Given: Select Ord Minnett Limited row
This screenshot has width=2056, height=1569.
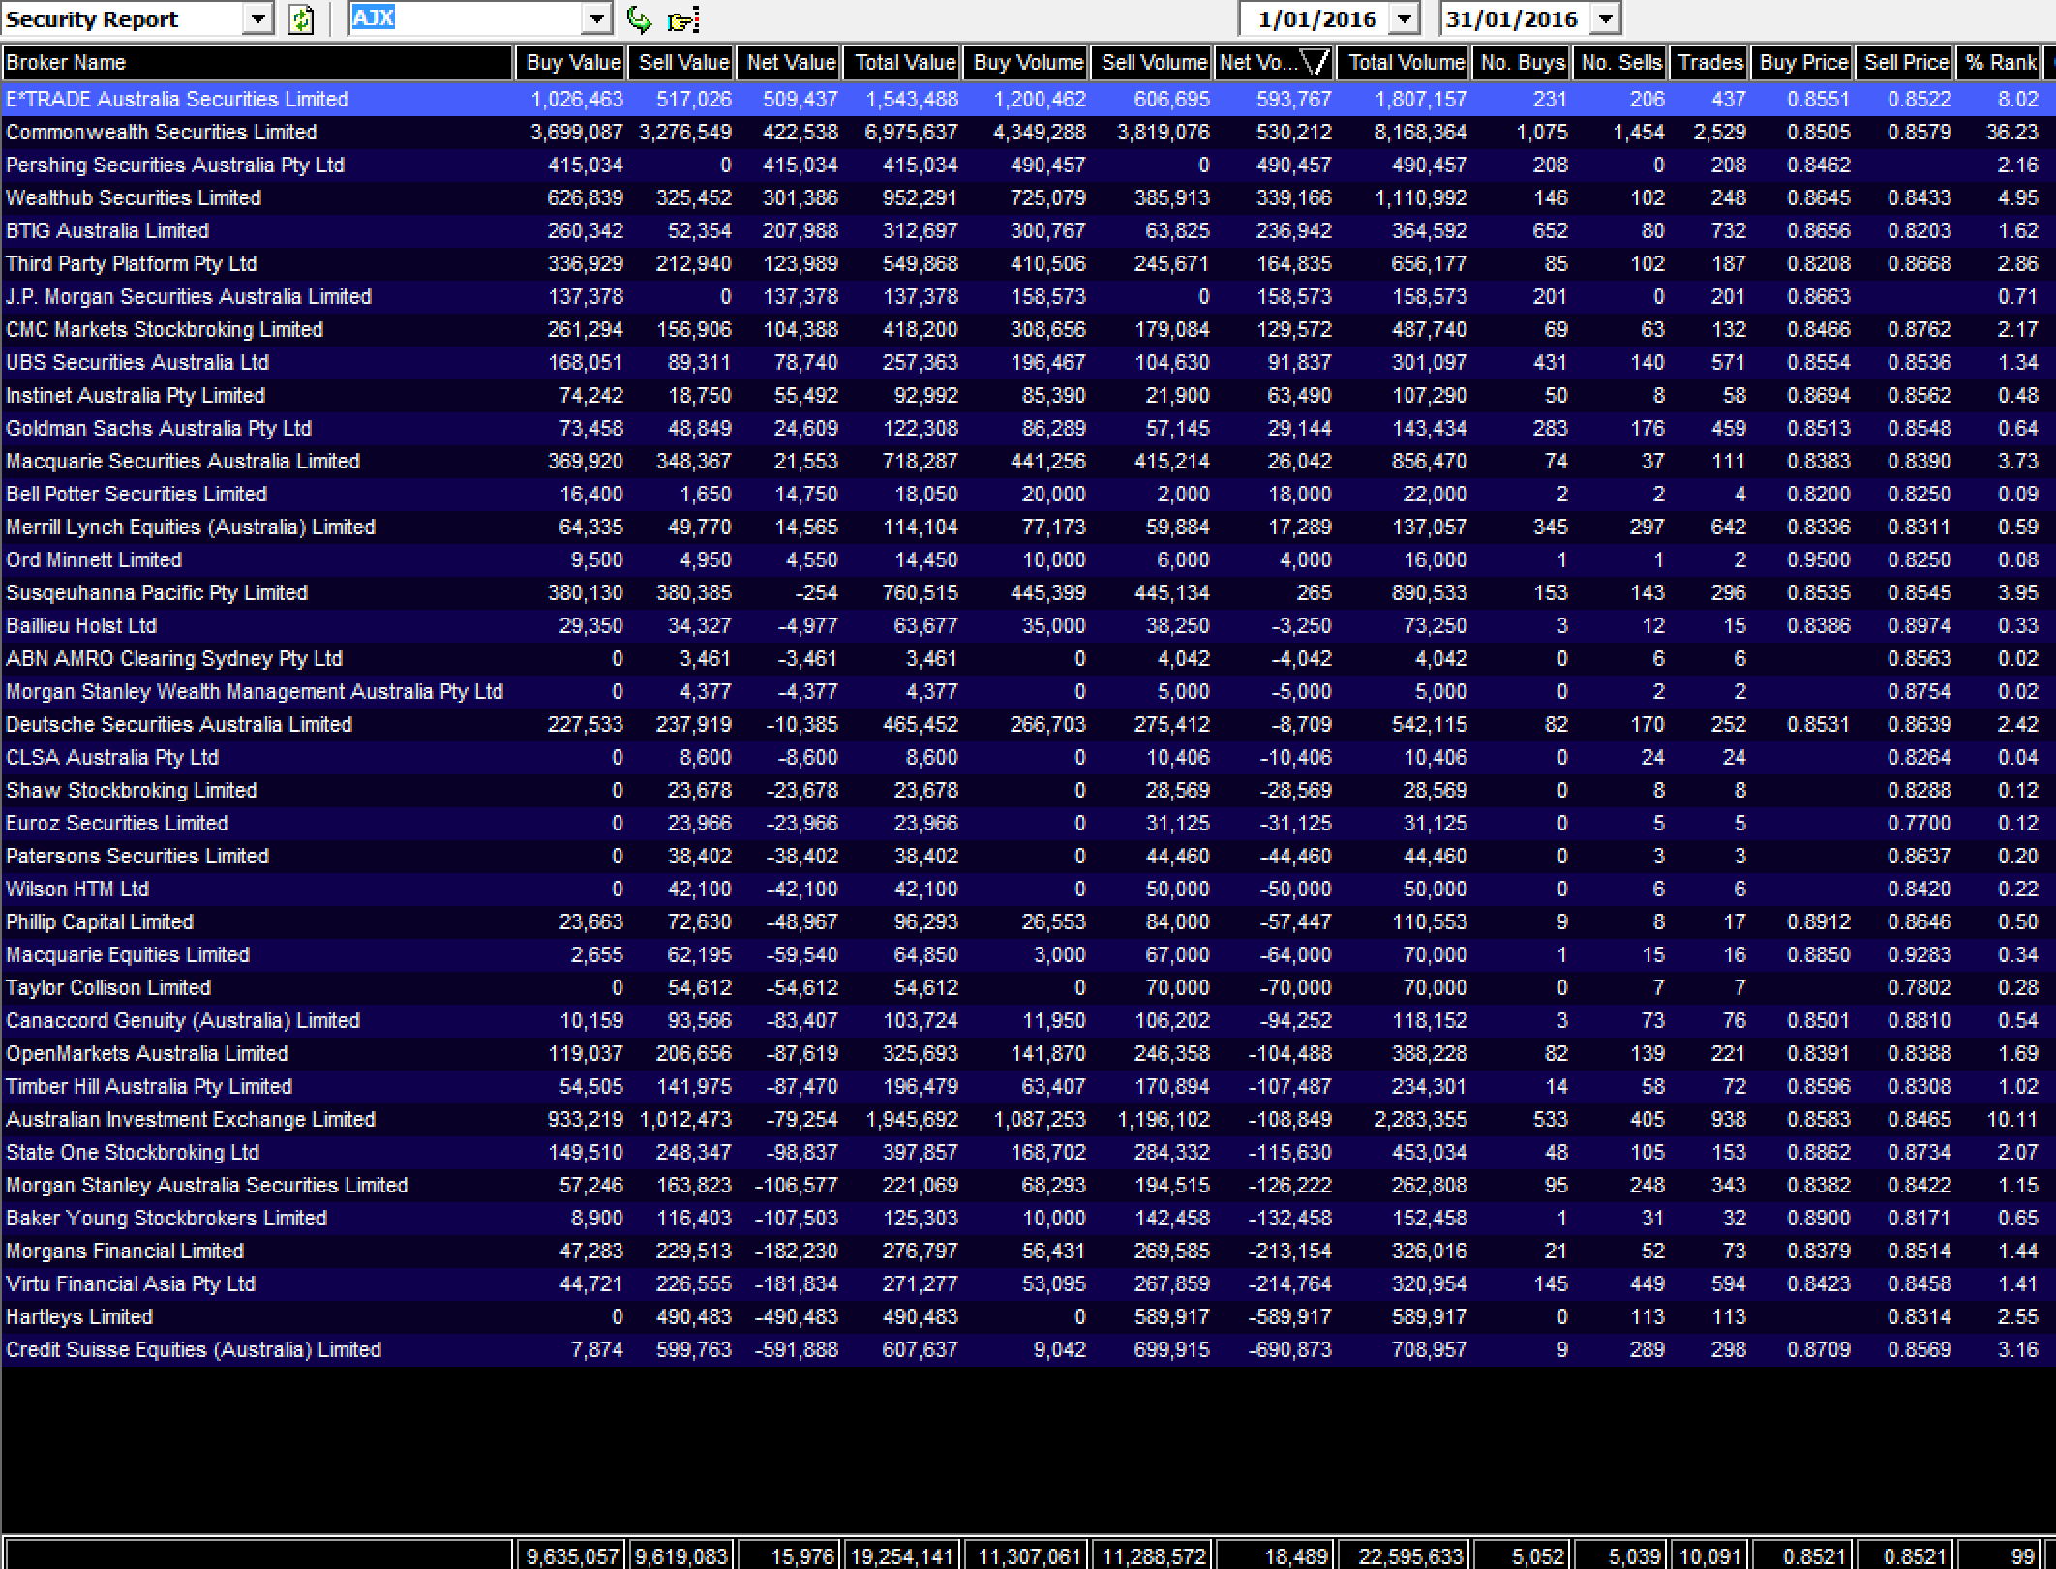Looking at the screenshot, I should point(1028,559).
